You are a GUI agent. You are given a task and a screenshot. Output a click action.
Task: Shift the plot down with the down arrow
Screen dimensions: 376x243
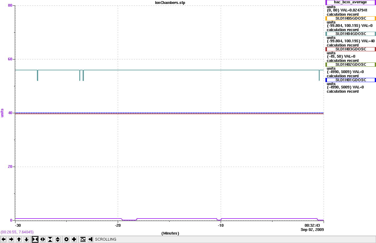26,239
